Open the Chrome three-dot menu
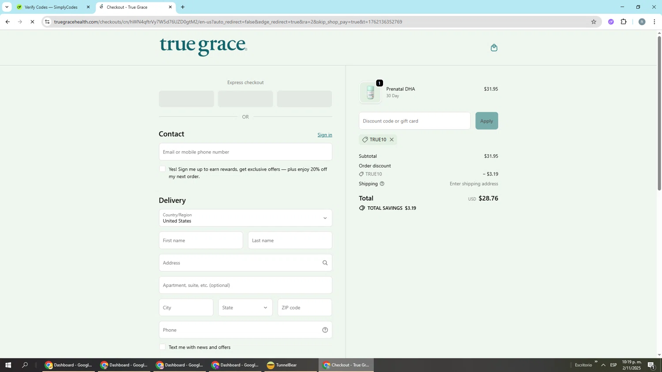The height and width of the screenshot is (372, 662). click(x=654, y=22)
